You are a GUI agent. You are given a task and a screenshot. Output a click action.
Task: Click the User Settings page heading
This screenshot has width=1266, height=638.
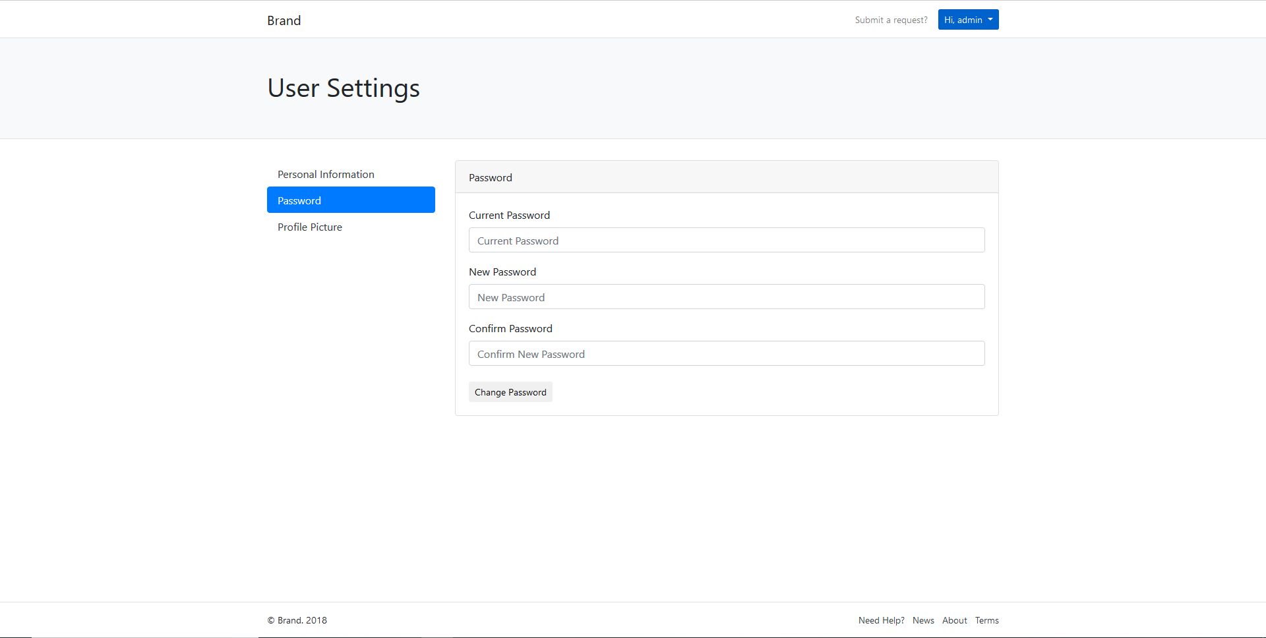click(x=343, y=88)
